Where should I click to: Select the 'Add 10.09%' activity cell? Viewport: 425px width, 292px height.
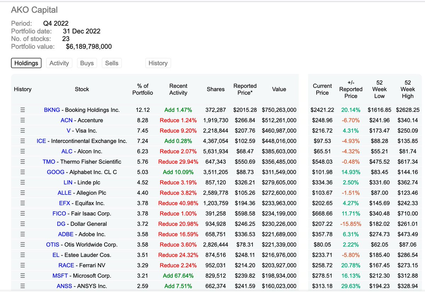[x=178, y=172]
